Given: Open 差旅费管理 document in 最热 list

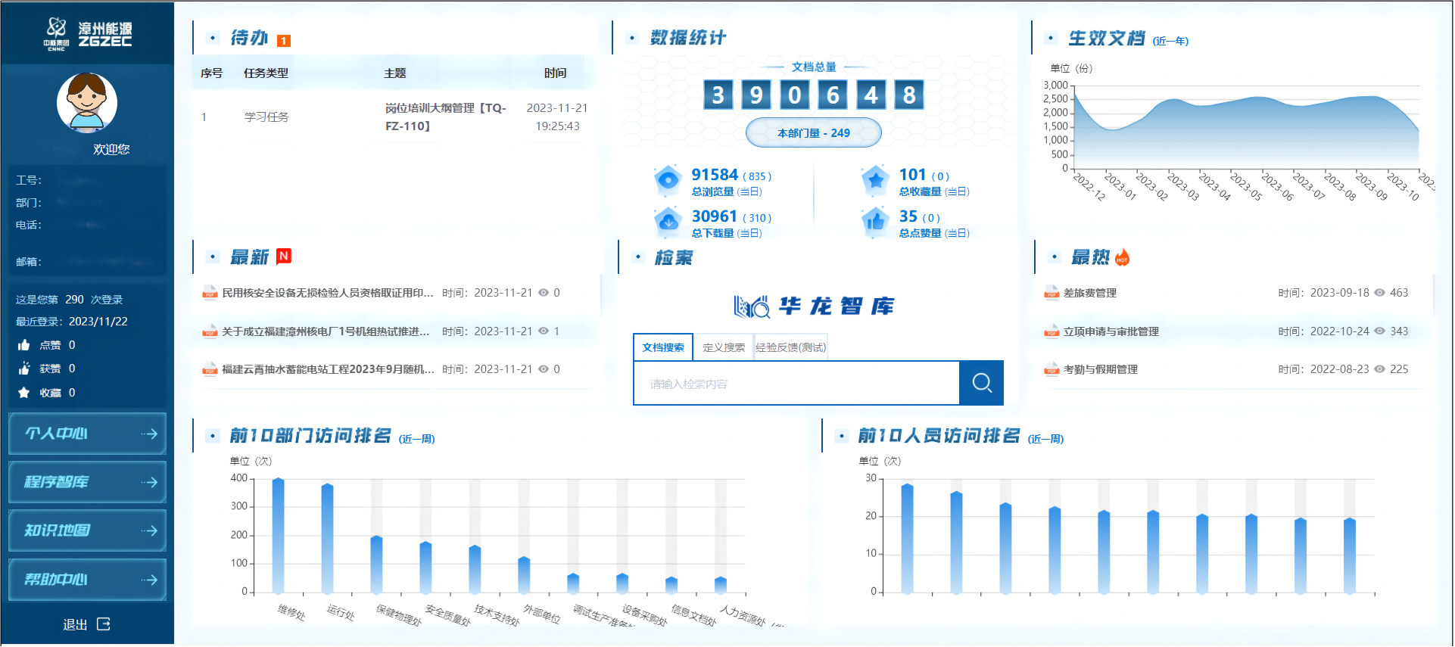Looking at the screenshot, I should [1089, 293].
